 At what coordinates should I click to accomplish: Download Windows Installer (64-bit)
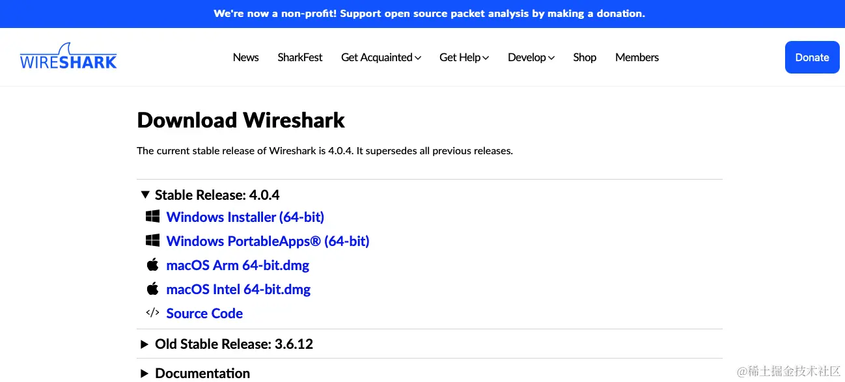coord(245,217)
